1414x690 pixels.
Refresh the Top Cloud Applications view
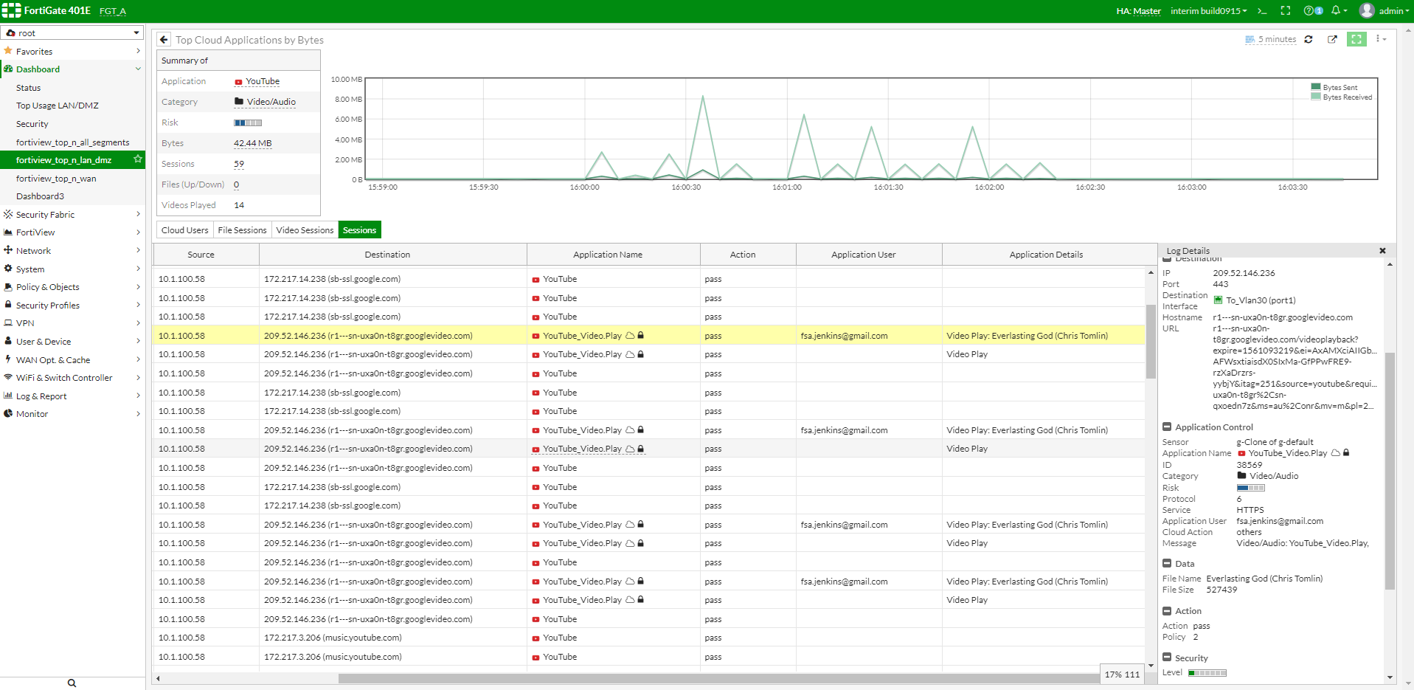tap(1309, 40)
